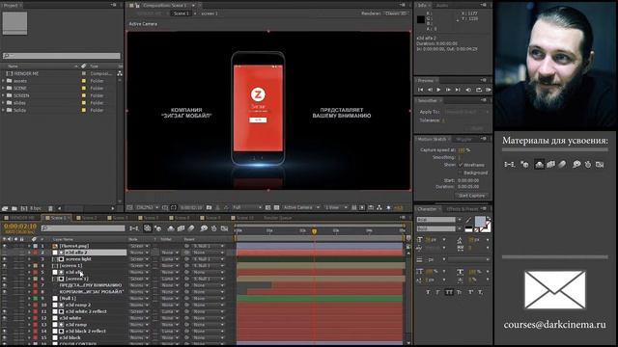Apply faux bold in Character panel

(428, 292)
